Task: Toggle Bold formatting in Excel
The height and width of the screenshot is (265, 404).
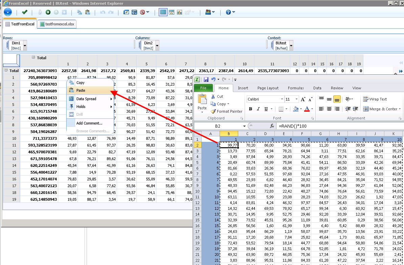Action: pyautogui.click(x=250, y=109)
